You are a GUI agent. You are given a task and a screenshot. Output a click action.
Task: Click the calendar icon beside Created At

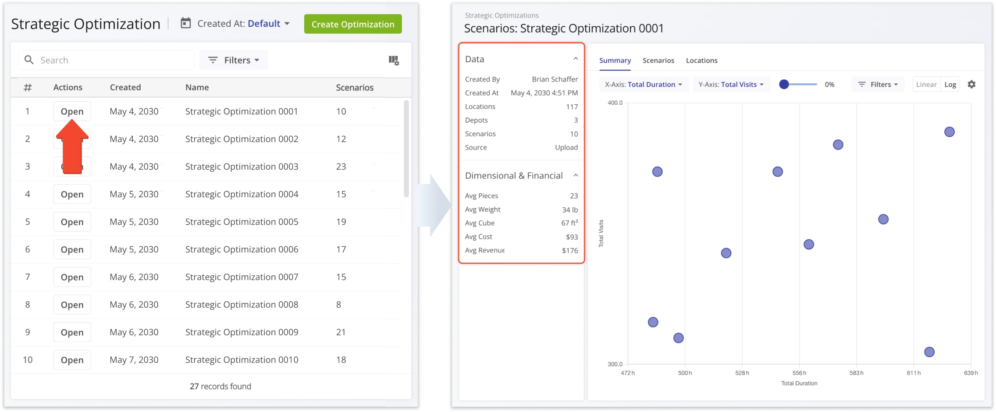[x=186, y=23]
